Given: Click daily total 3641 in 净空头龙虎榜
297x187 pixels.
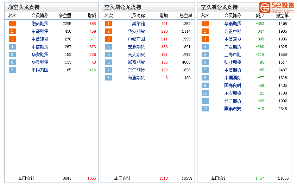Looking at the screenshot, I should 67,178.
